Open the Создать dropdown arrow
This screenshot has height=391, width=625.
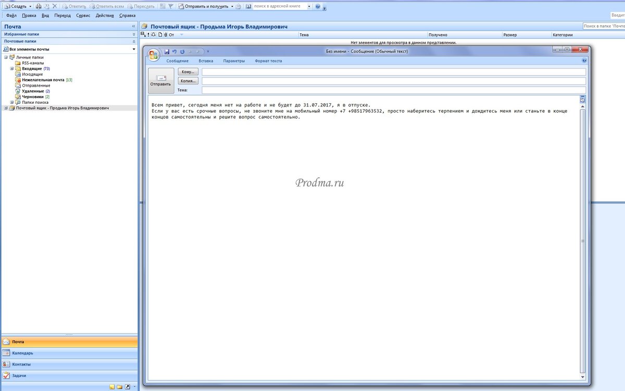tap(30, 6)
